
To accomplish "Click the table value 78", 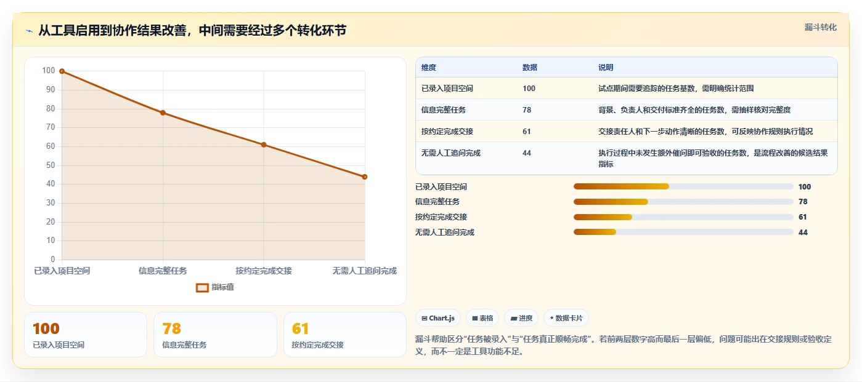I will pyautogui.click(x=527, y=110).
